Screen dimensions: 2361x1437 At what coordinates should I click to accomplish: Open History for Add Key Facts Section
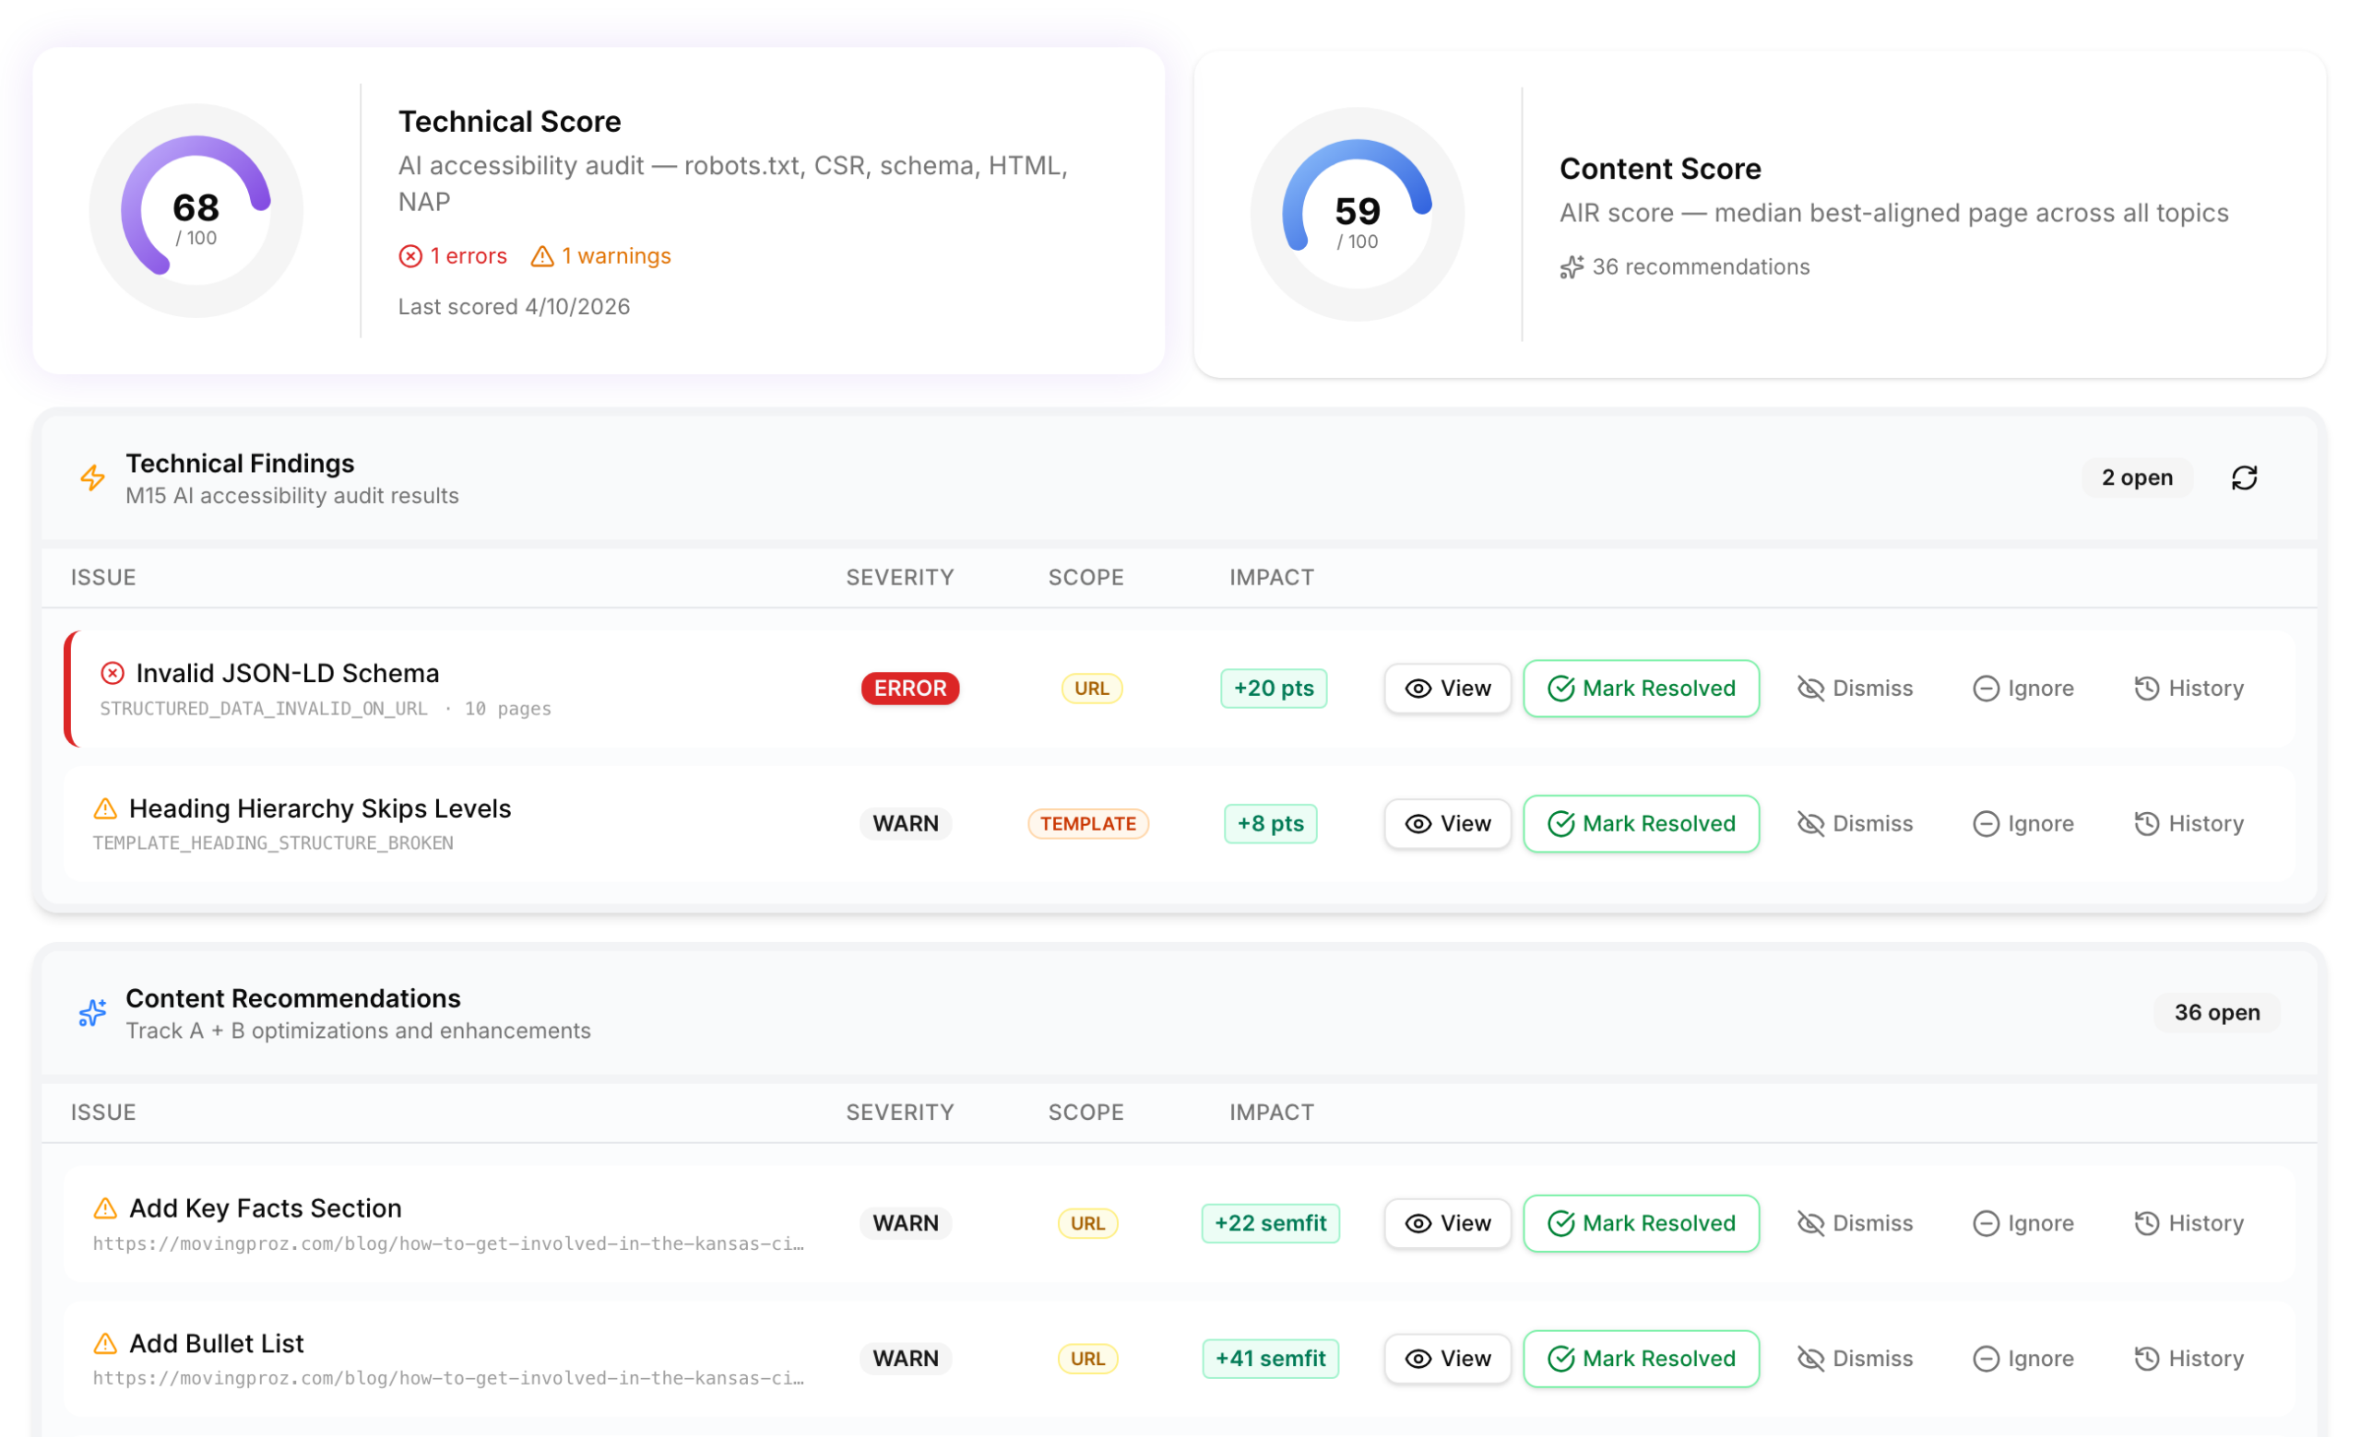[x=2189, y=1223]
